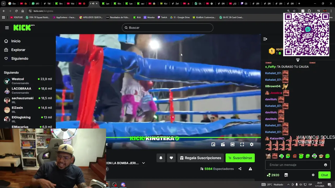Open Westcol channel from following list
335x188 pixels.
point(28,81)
